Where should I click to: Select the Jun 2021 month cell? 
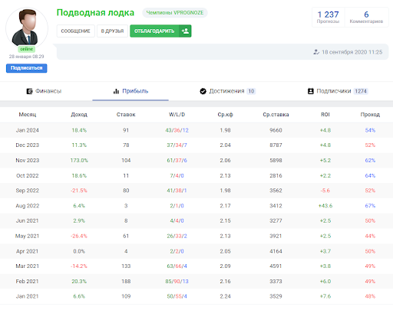coord(28,220)
